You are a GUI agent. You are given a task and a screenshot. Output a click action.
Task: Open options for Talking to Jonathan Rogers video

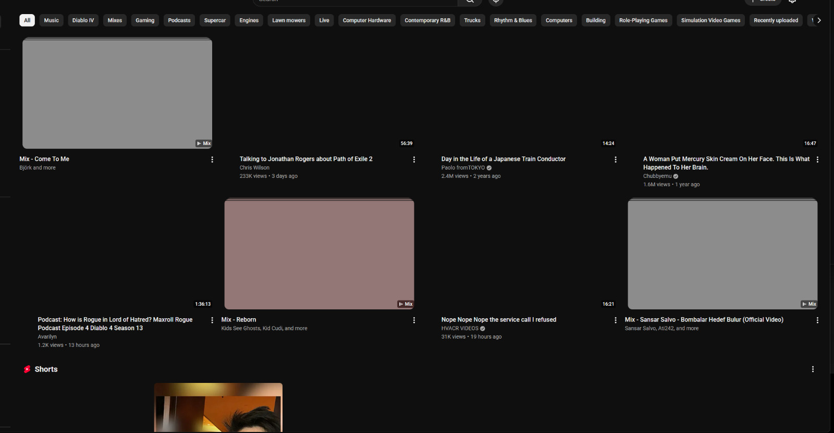[414, 160]
